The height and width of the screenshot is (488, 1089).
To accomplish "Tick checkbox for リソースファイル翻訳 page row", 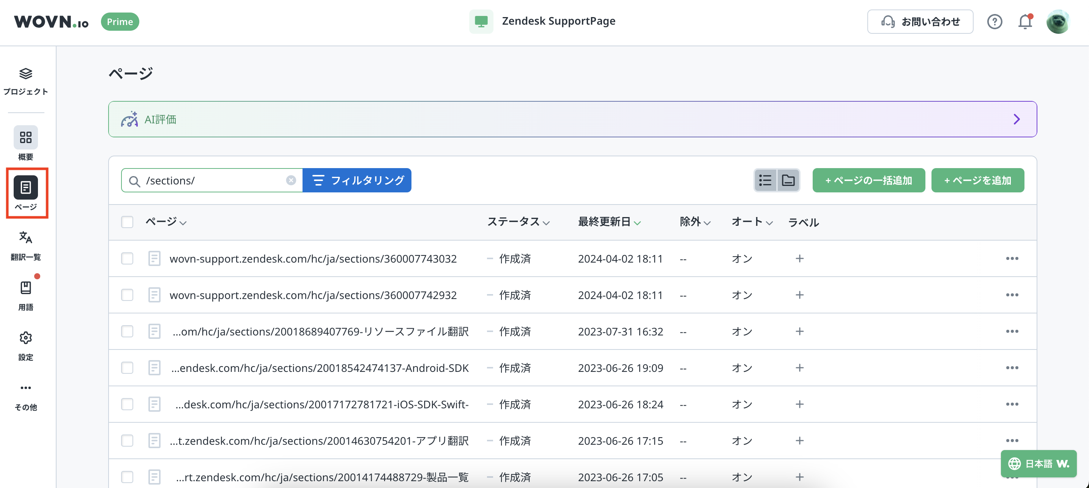I will (x=127, y=331).
